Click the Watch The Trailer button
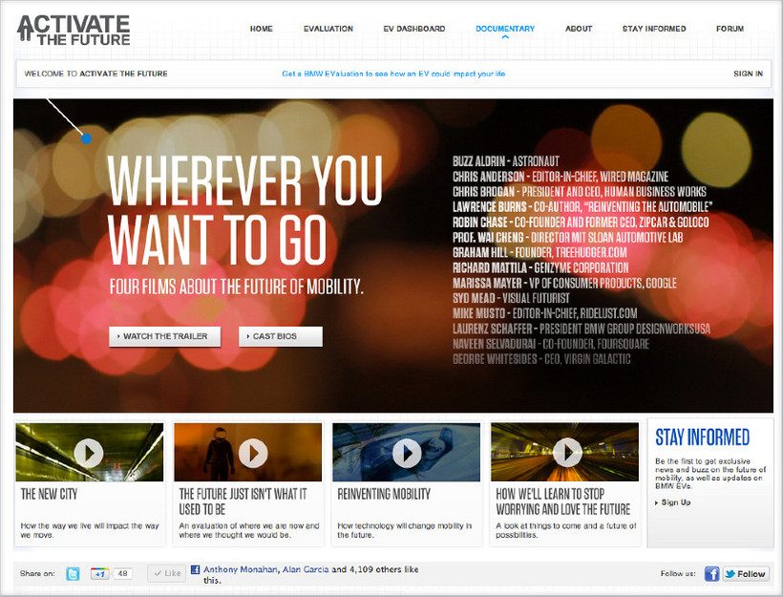Screen dimensions: 783x597 (x=165, y=336)
